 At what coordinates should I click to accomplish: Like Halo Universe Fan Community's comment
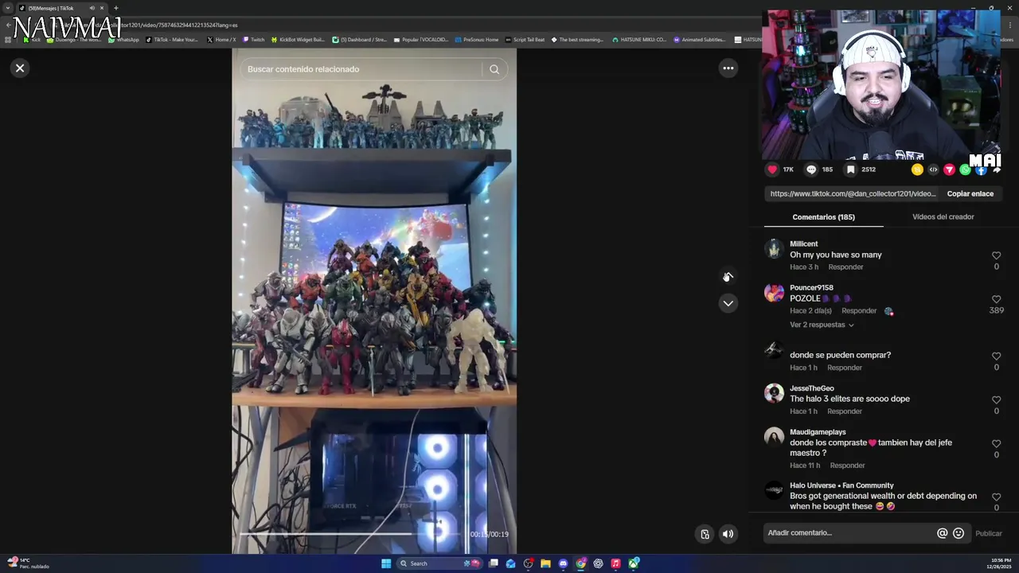(996, 497)
